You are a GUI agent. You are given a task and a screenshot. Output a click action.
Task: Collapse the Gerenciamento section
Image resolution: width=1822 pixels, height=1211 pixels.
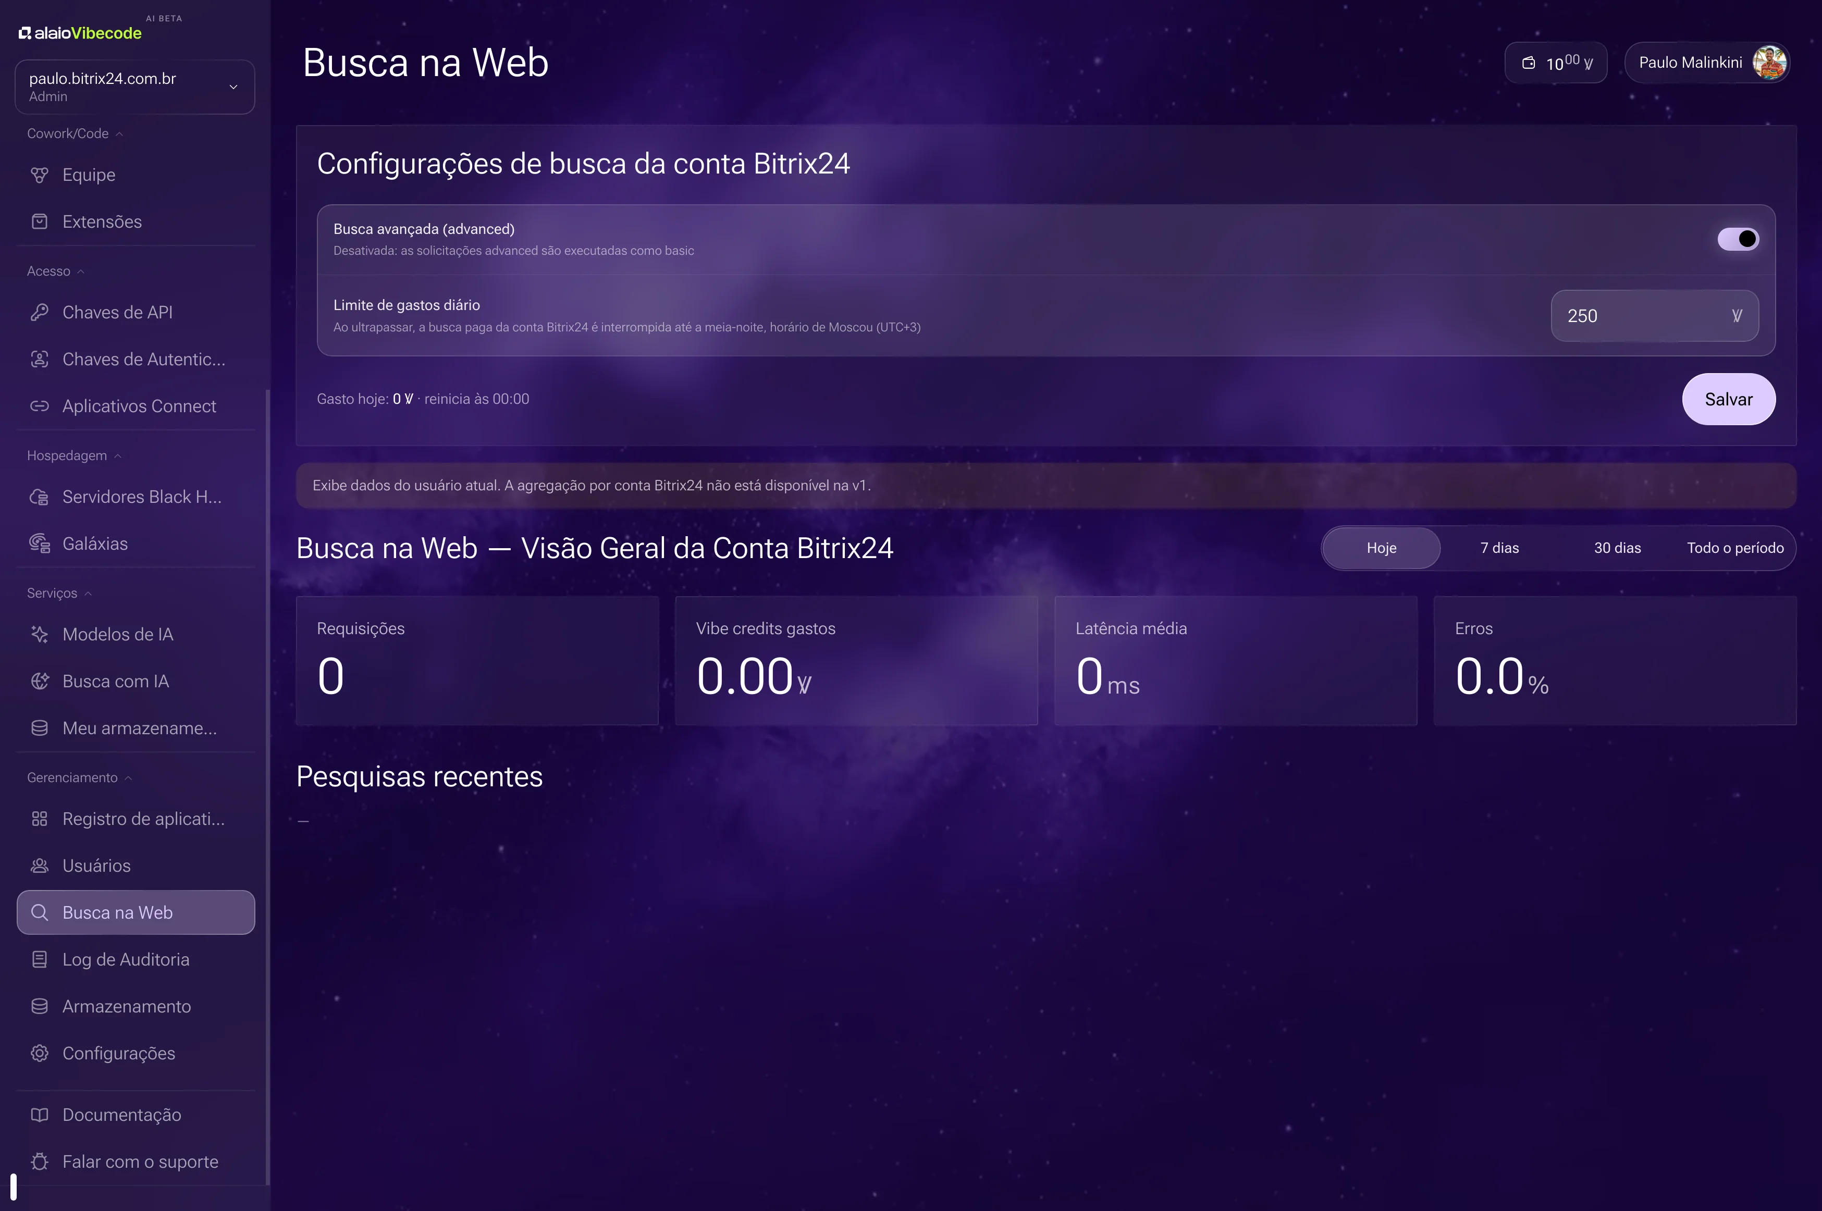pyautogui.click(x=80, y=778)
